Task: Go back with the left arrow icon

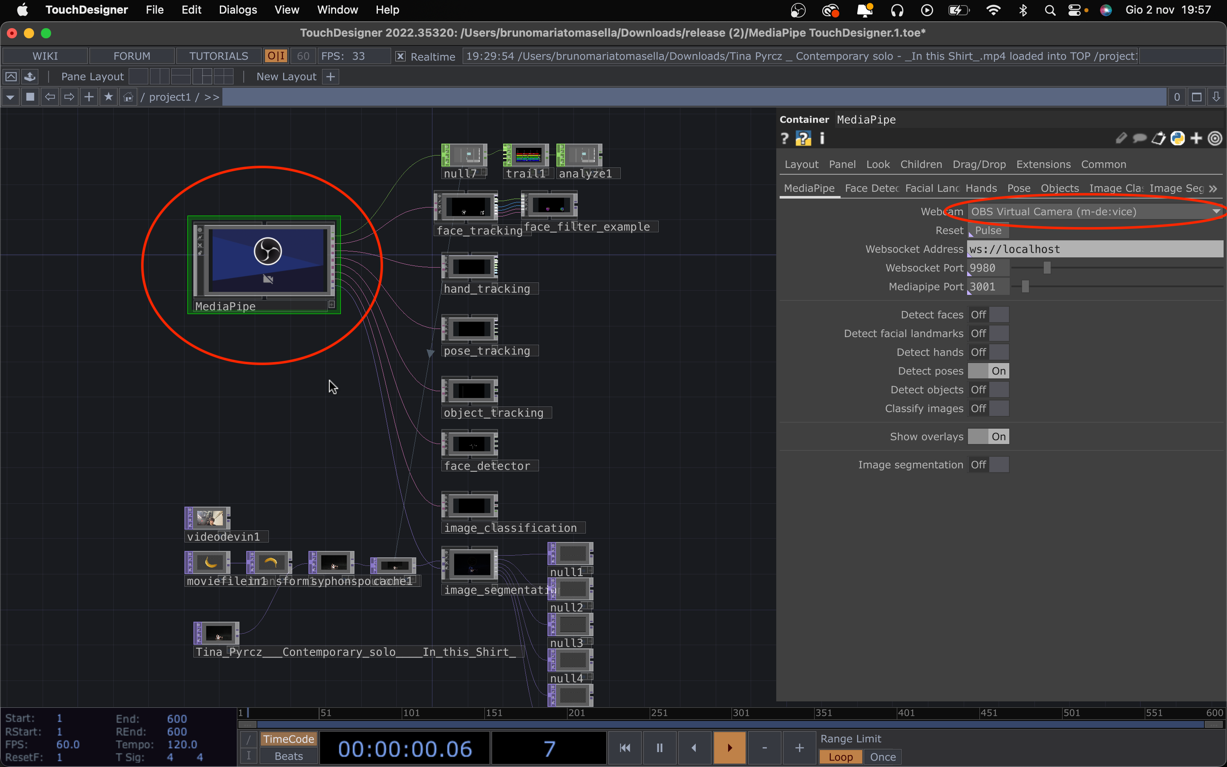Action: pyautogui.click(x=50, y=97)
